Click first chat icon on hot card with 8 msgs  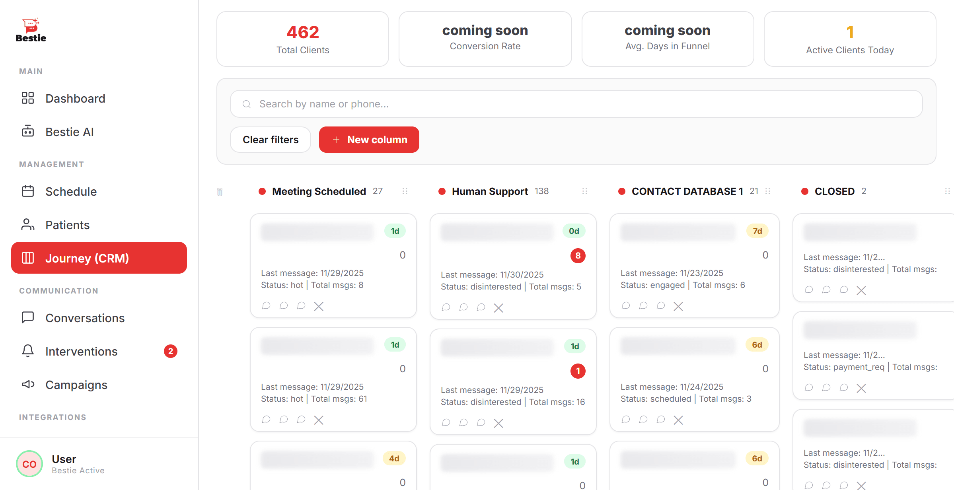(x=266, y=305)
